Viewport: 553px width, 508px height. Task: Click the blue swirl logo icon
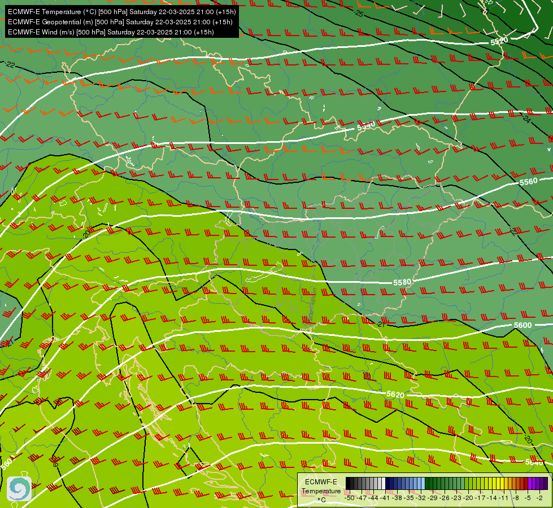tap(19, 489)
